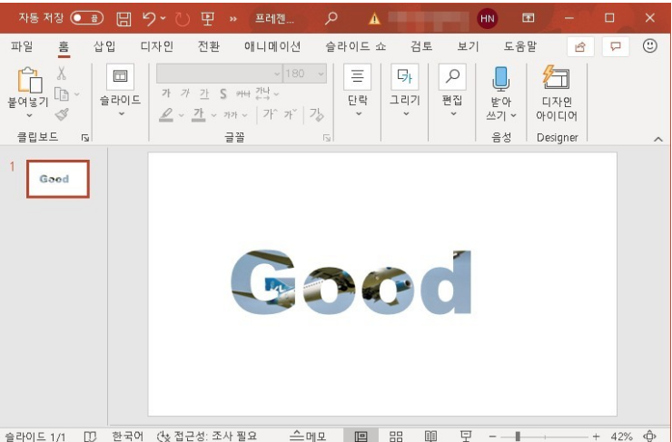
Task: Click the Dictate microphone icon
Action: coord(501,78)
